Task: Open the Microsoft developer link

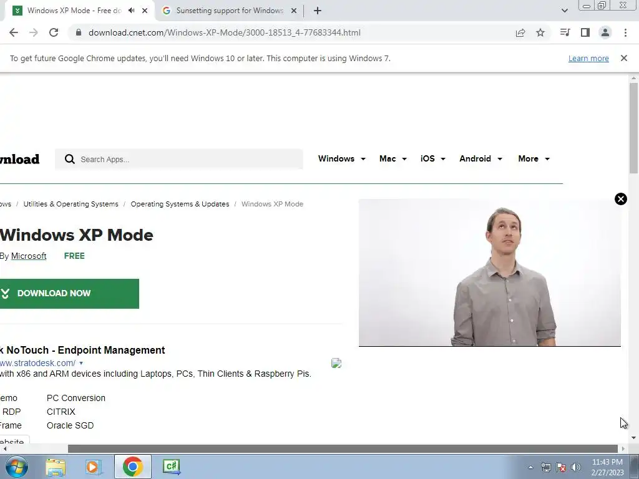Action: click(x=29, y=256)
